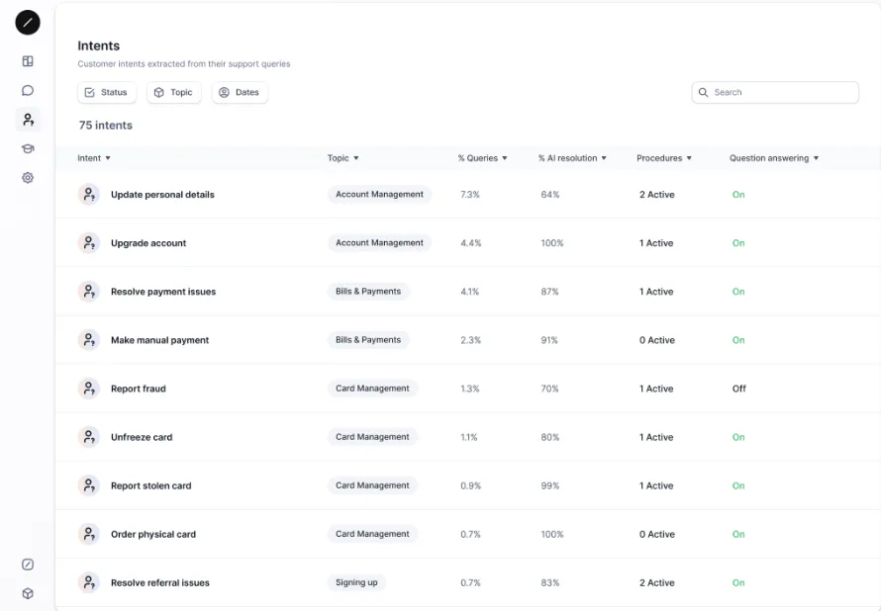Click the 75 intents count label
Viewport: 881px width, 611px height.
106,126
